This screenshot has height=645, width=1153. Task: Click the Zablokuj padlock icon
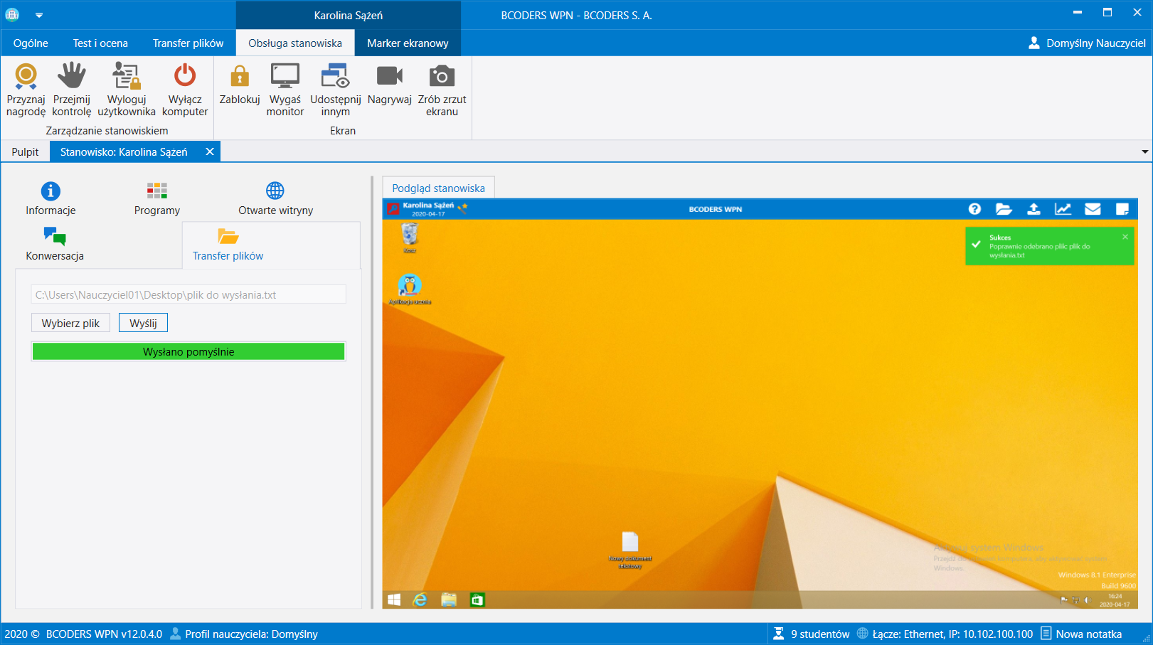pos(240,75)
